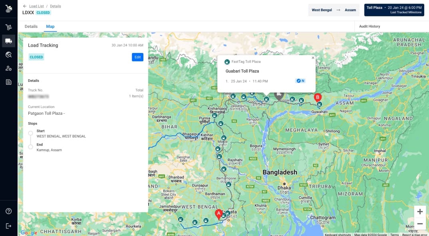Click the blue Edit button
This screenshot has width=429, height=236.
[137, 57]
